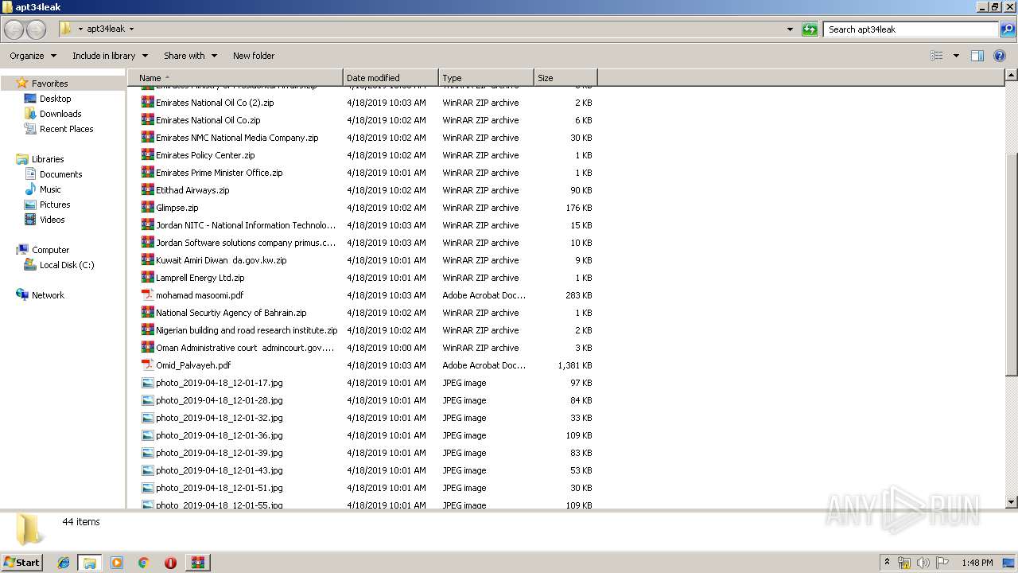The image size is (1018, 573).
Task: Select photo_2019-04-18_12-01-28.jpg
Action: pyautogui.click(x=220, y=400)
